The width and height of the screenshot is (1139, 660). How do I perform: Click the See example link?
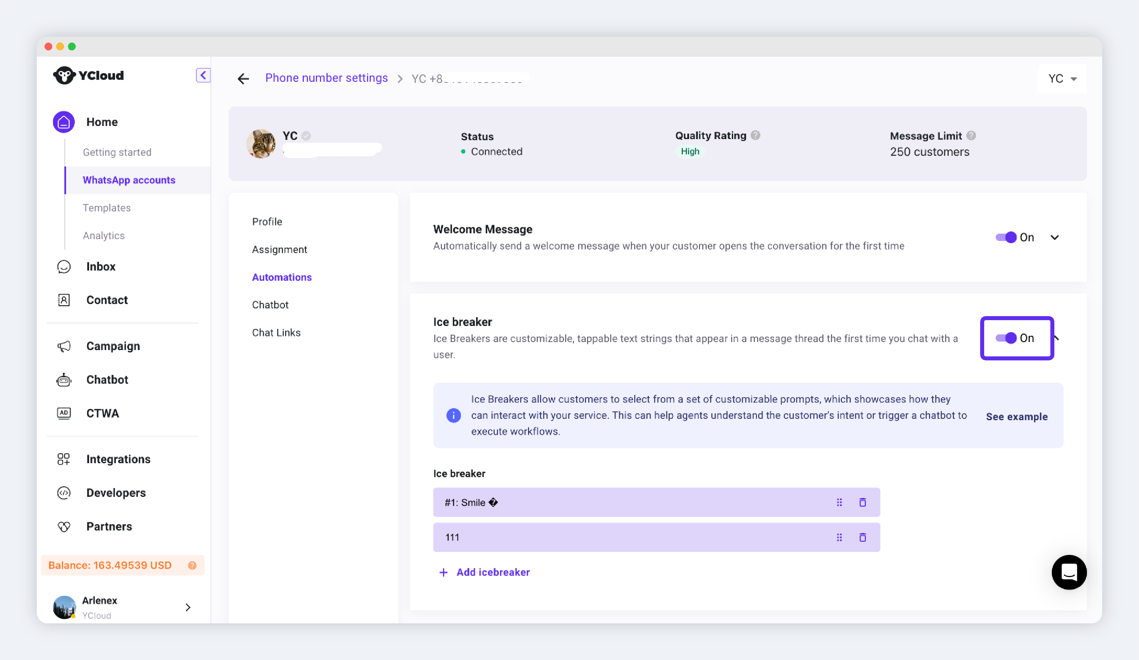(x=1017, y=417)
